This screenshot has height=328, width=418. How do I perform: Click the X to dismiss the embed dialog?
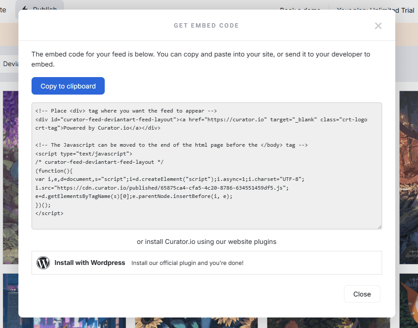(x=378, y=25)
